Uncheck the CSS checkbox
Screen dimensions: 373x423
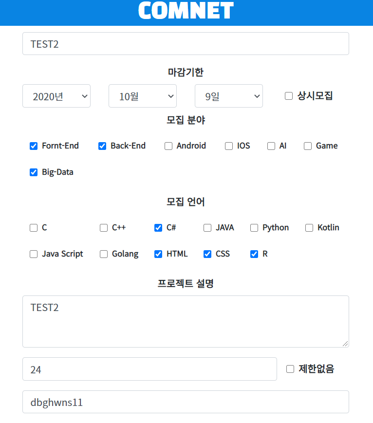click(x=207, y=254)
